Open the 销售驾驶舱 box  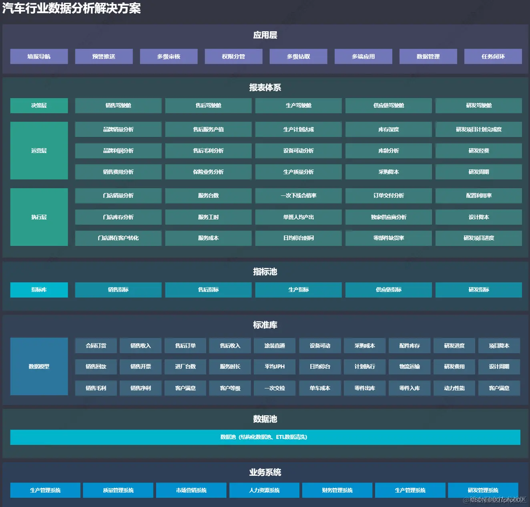point(118,105)
